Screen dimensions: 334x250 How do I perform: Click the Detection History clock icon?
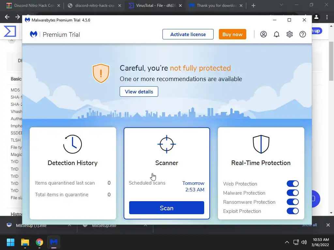[x=72, y=144]
